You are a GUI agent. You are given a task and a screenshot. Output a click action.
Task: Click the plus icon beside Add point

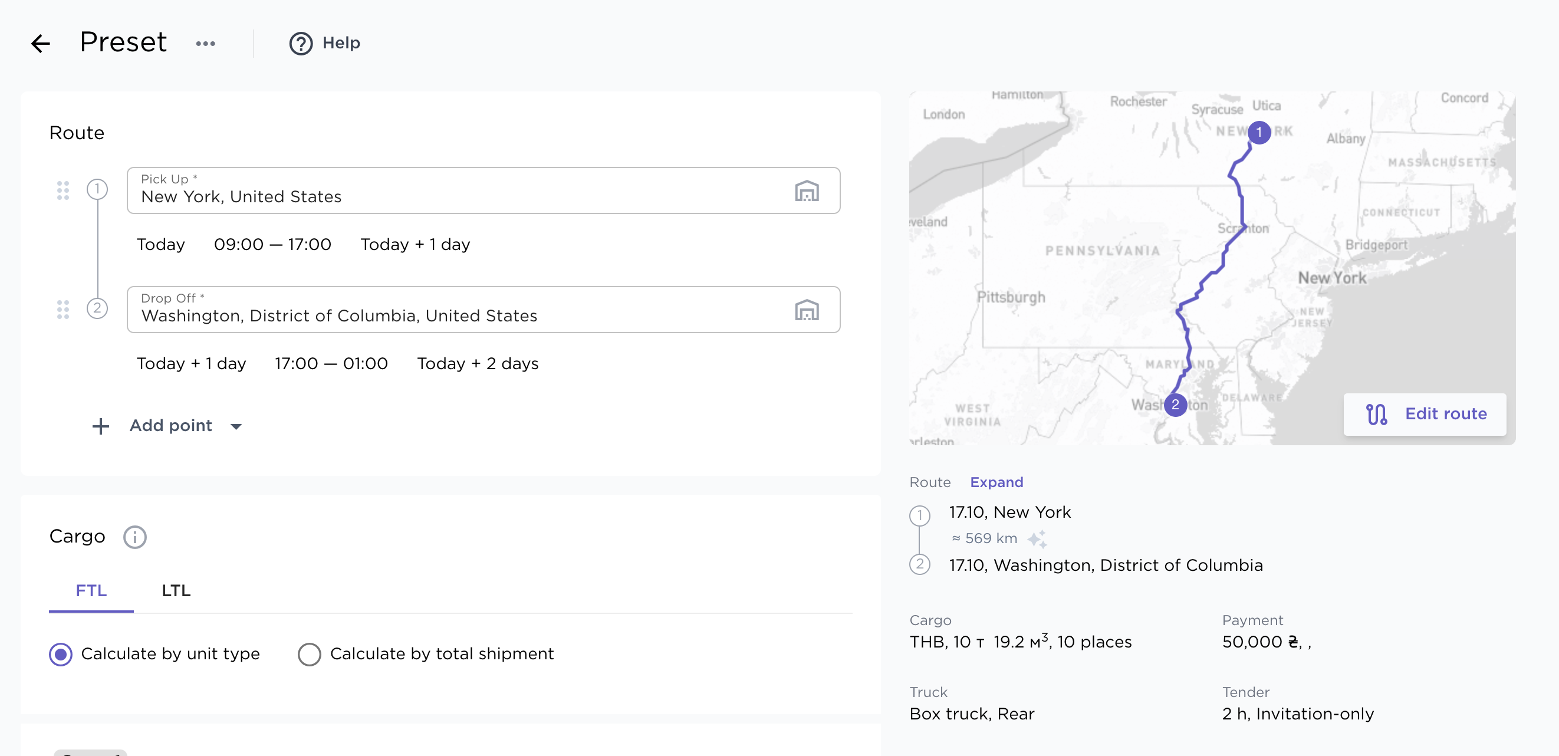point(100,426)
